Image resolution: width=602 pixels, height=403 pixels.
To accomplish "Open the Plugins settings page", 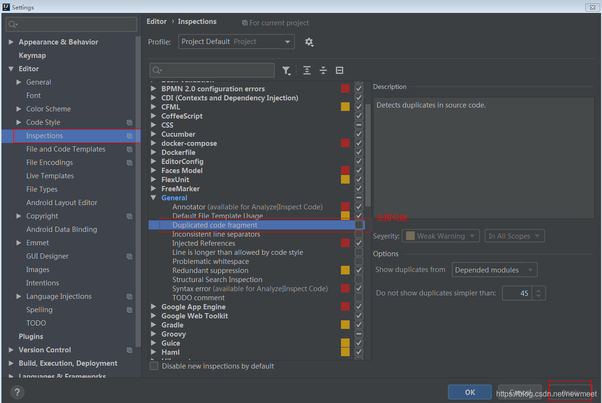I will pyautogui.click(x=31, y=337).
